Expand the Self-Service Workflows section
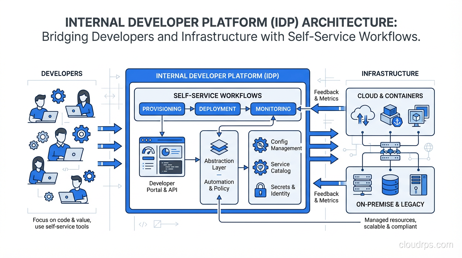The image size is (462, 258). point(218,96)
